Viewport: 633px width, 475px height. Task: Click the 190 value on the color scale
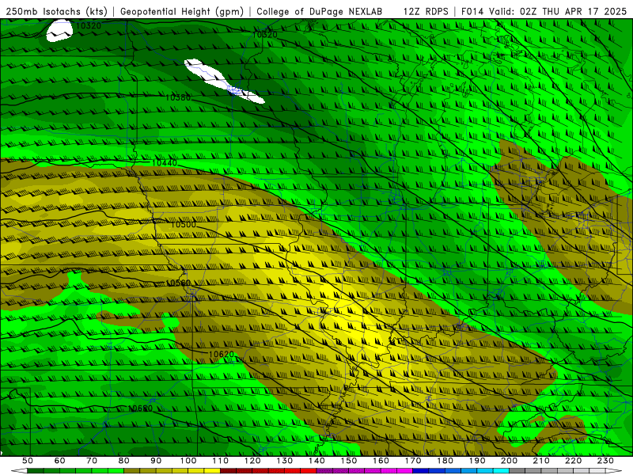tap(477, 461)
